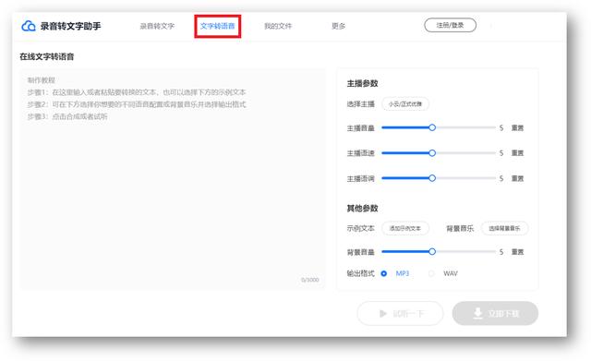
Task: Switch to the 文字转语音 tab
Action: pos(218,26)
